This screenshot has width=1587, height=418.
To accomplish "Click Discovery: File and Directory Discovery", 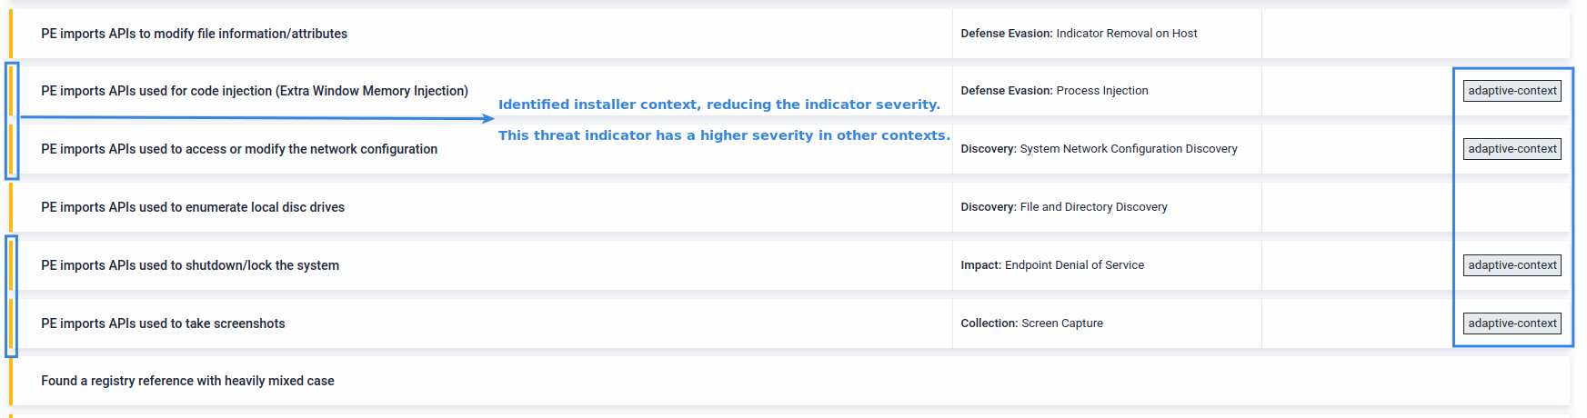I will pyautogui.click(x=1064, y=207).
